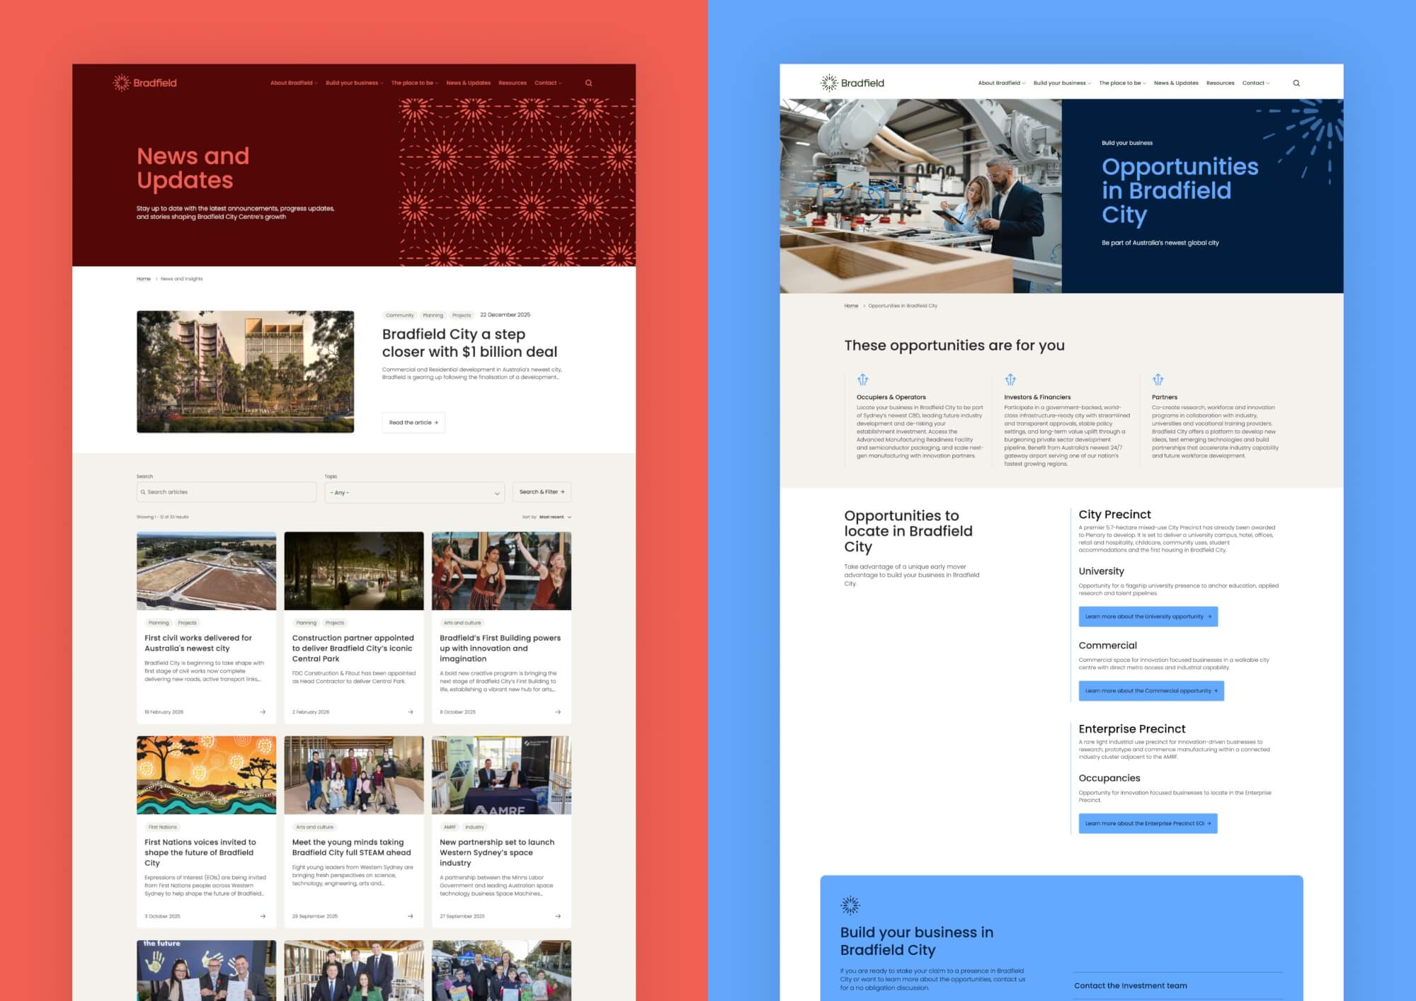Open the New partnership space industry article arrow
The height and width of the screenshot is (1001, 1416).
pos(558,916)
